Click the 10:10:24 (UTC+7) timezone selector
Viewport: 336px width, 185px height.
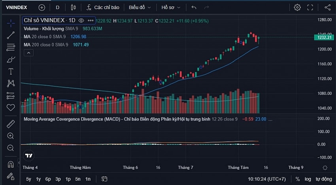pyautogui.click(x=267, y=179)
